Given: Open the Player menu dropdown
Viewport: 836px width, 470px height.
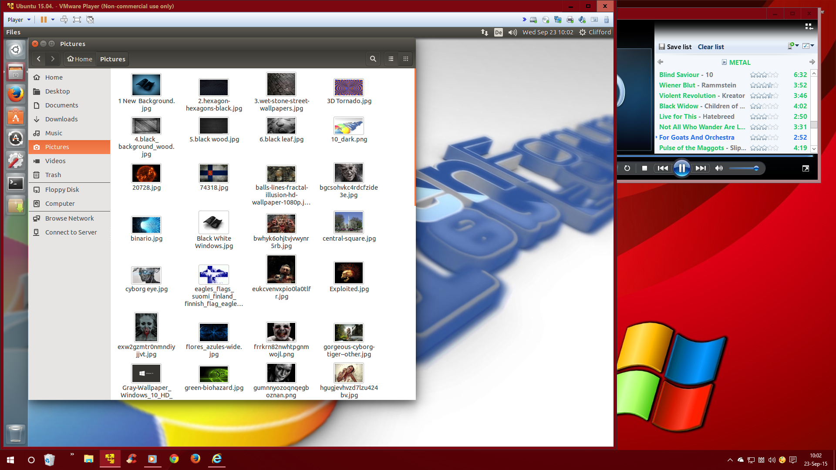Looking at the screenshot, I should (x=19, y=20).
